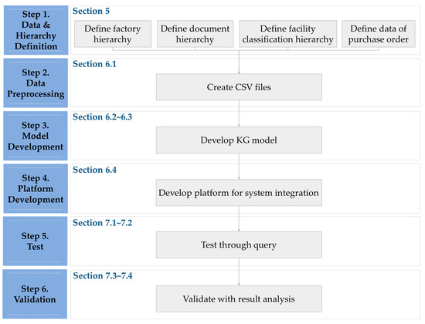Open the Section 6.1 label
Image resolution: width=425 pixels, height=324 pixels.
click(x=94, y=64)
